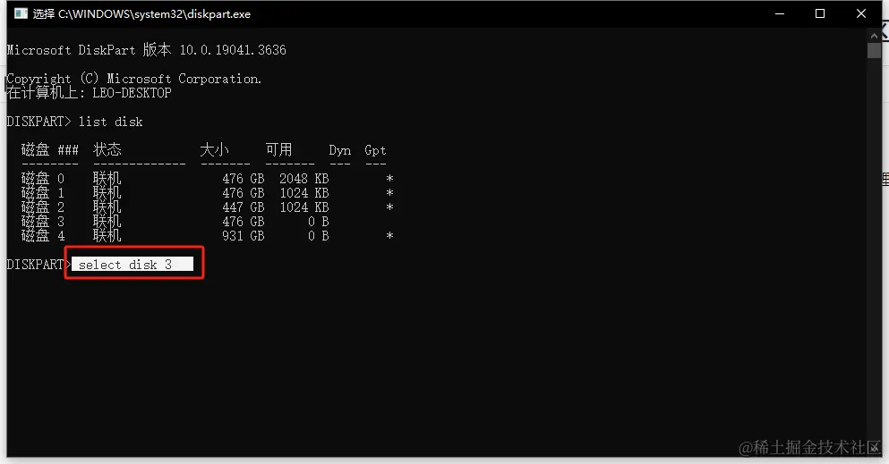Click the 磁盘 3 row label
The image size is (889, 464).
point(43,221)
